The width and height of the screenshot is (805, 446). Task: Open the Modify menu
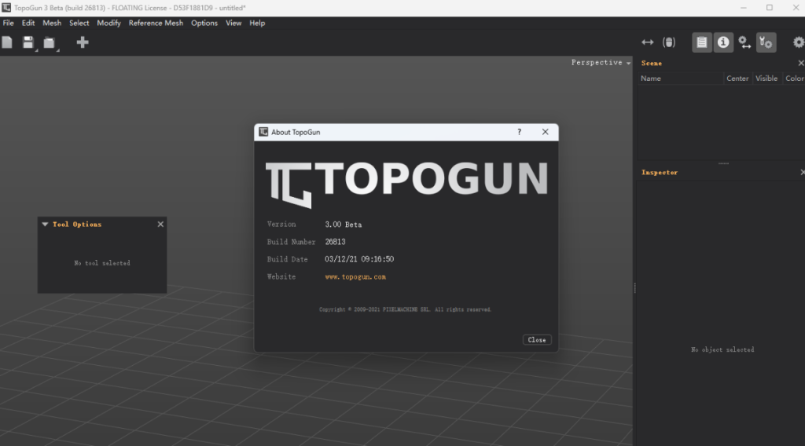(x=108, y=23)
